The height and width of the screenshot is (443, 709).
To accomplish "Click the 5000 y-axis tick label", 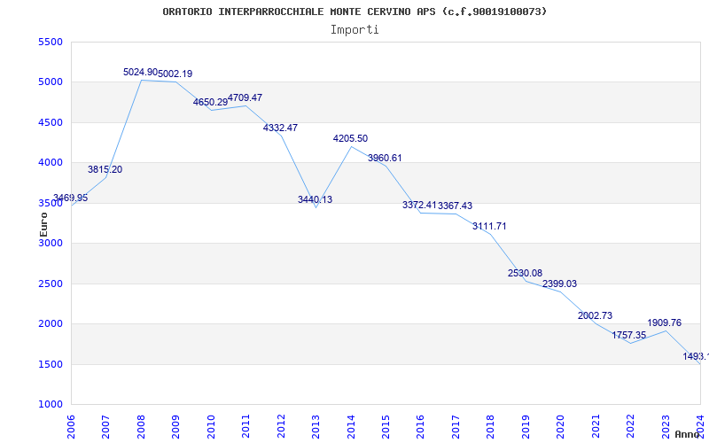I will [51, 82].
